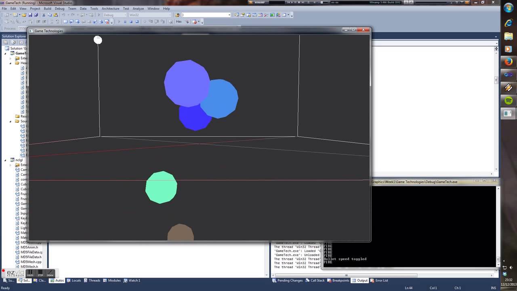Toggle Hex display button
The height and width of the screenshot is (291, 517).
tap(179, 21)
